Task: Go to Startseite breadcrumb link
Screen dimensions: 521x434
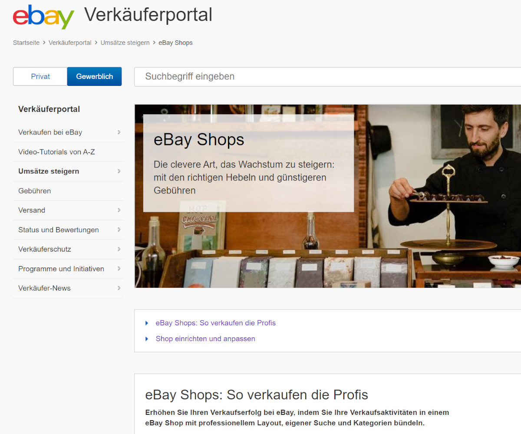Action: 26,43
